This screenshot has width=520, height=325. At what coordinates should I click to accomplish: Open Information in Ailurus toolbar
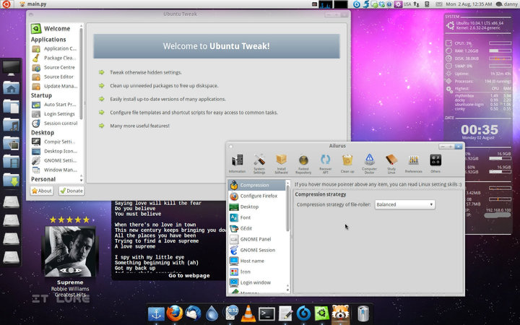[x=237, y=163]
